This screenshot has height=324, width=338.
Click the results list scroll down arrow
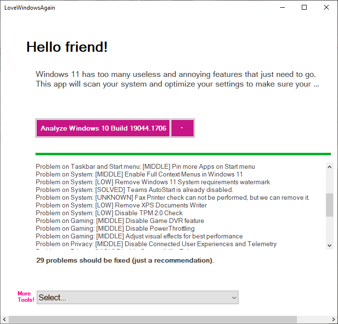pos(329,246)
